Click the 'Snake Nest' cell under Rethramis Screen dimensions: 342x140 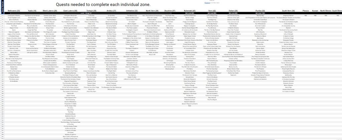point(14,69)
